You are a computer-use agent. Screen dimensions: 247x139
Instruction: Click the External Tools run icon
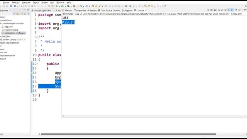tap(74, 6)
